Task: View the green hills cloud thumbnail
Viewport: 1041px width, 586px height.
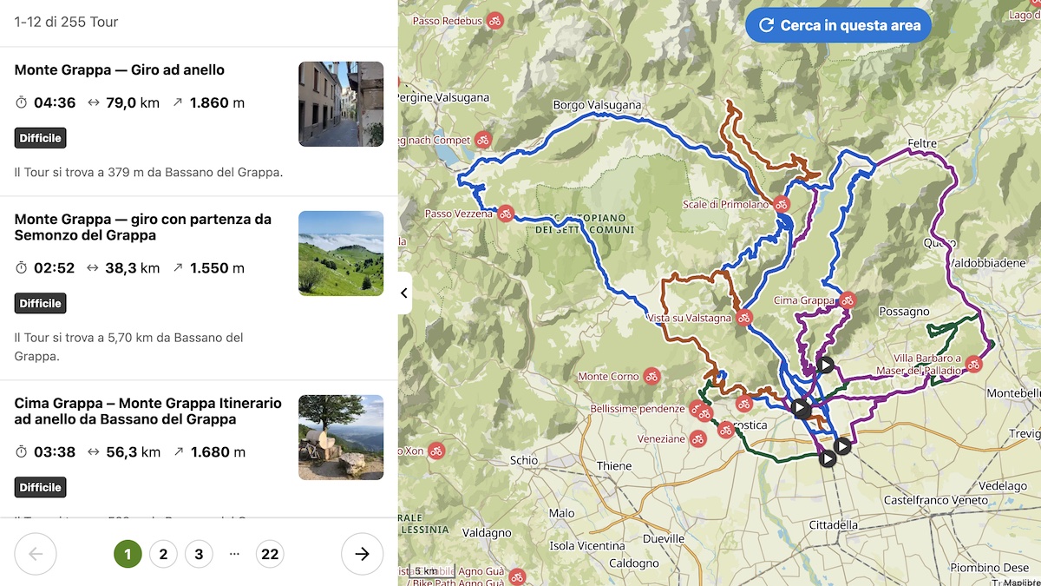Action: (x=341, y=253)
